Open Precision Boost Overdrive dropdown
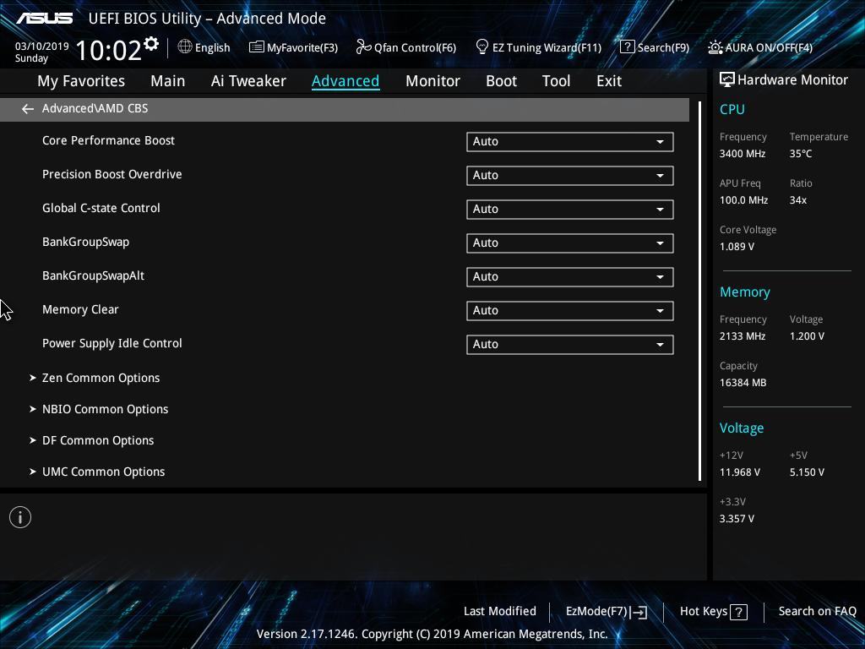The height and width of the screenshot is (649, 865). 570,176
